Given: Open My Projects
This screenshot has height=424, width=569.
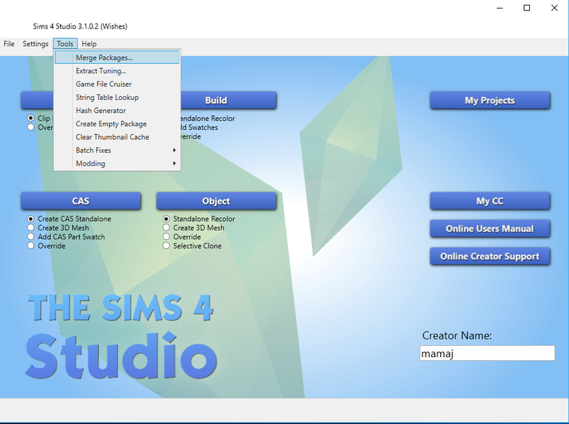Looking at the screenshot, I should [x=490, y=100].
